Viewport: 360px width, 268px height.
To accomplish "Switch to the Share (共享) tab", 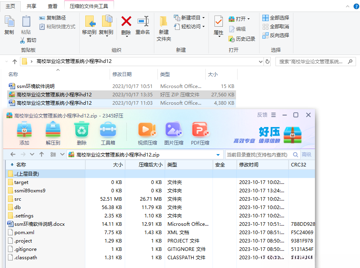I will 31,6.
